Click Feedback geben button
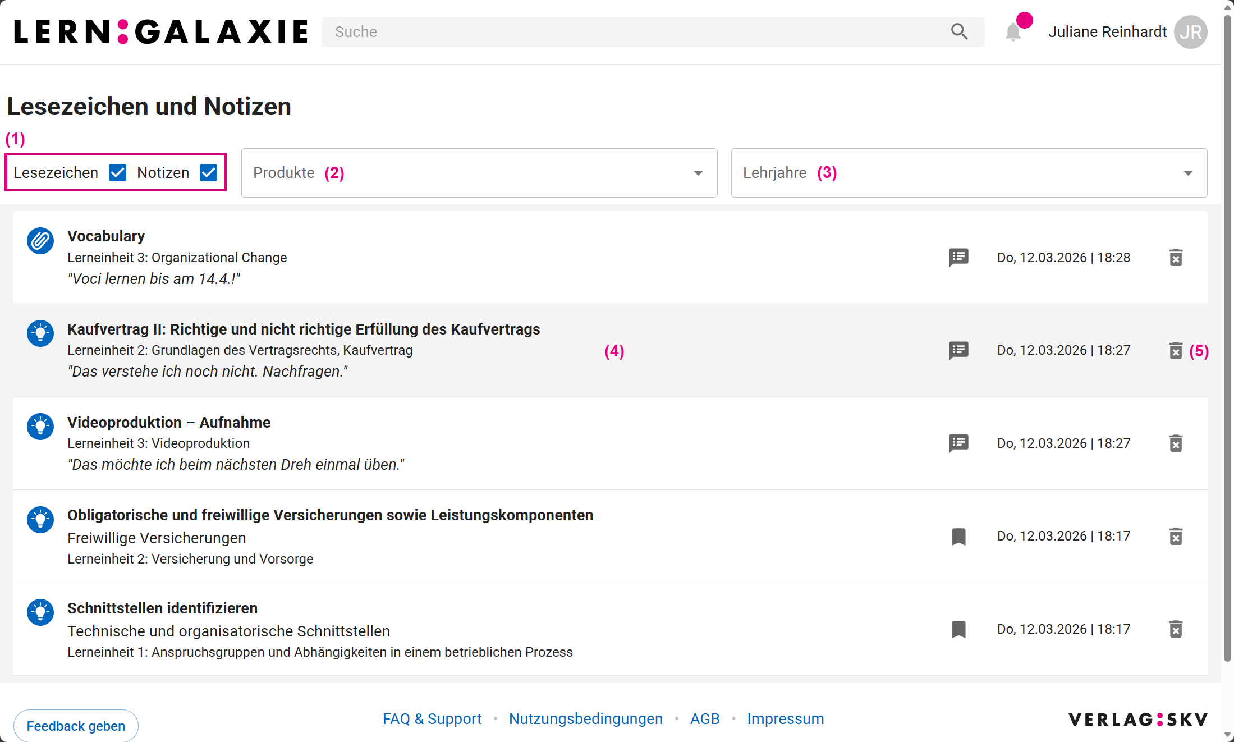 tap(76, 726)
